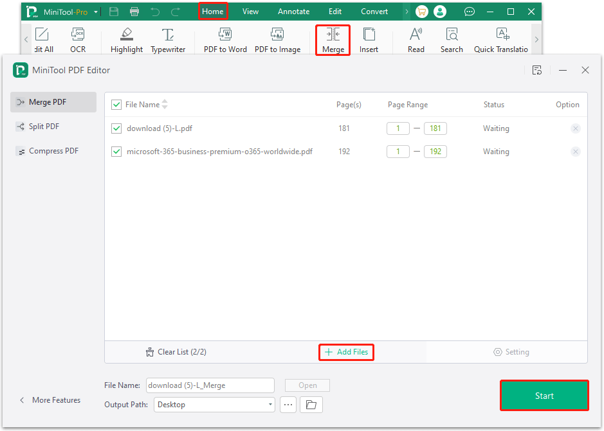Screen dimensions: 604x431
Task: Open the Search tool
Action: pos(452,40)
